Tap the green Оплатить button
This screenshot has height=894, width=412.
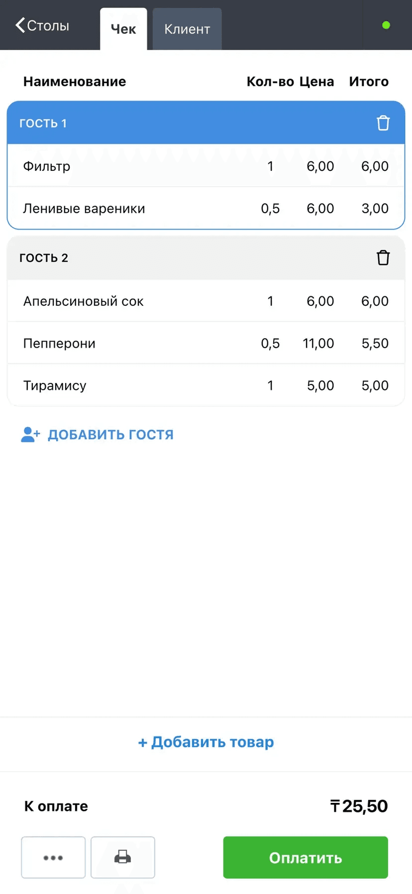pyautogui.click(x=306, y=857)
